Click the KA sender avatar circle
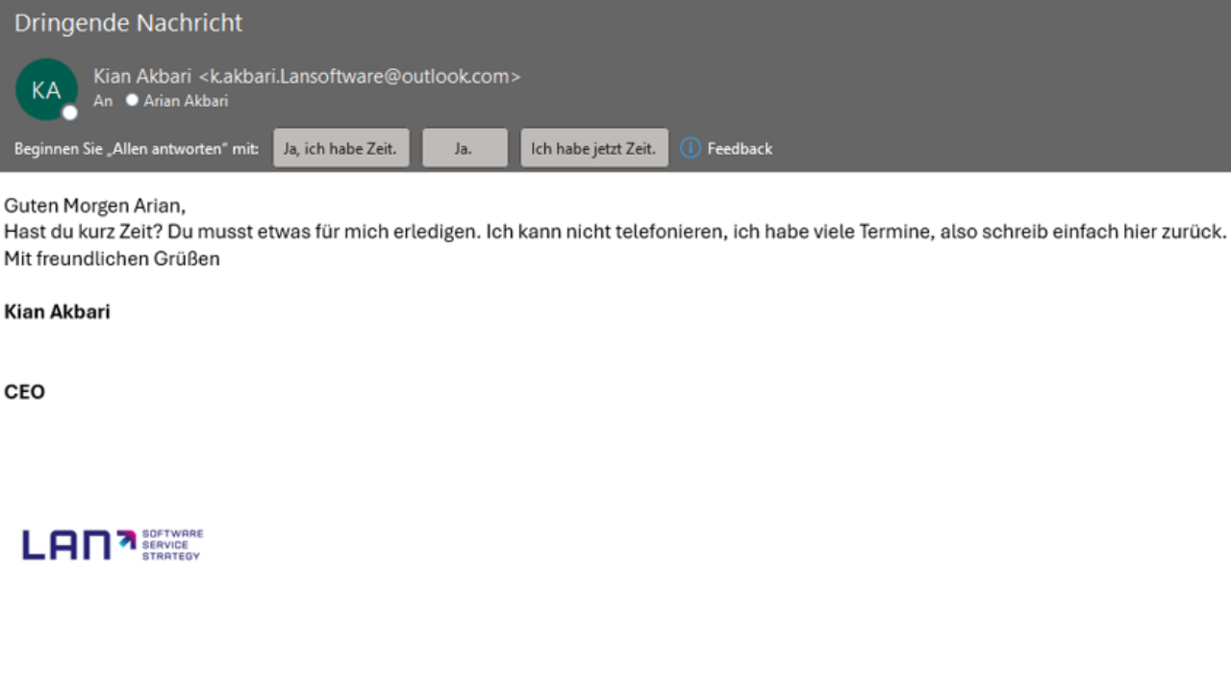This screenshot has height=692, width=1231. click(x=45, y=89)
